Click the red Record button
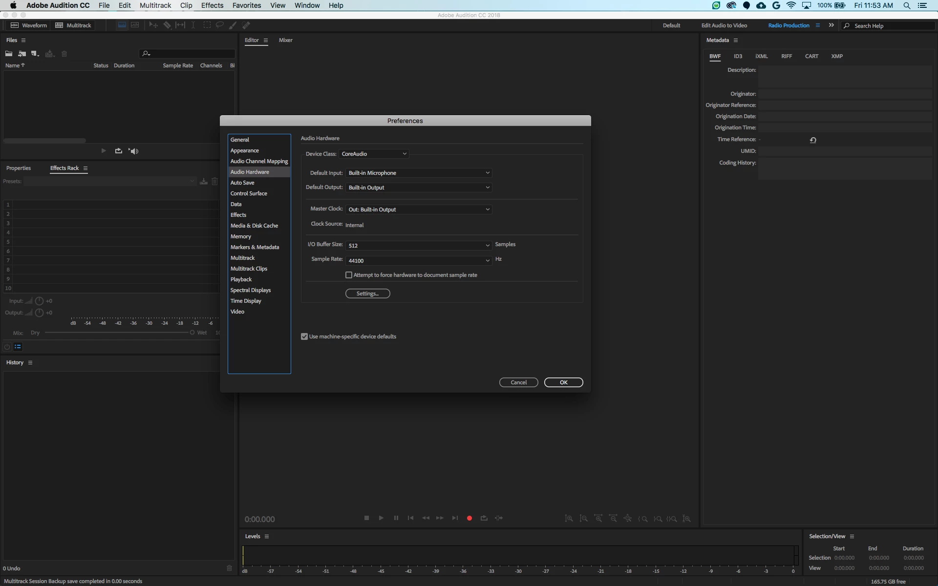Image resolution: width=938 pixels, height=586 pixels. coord(469,518)
